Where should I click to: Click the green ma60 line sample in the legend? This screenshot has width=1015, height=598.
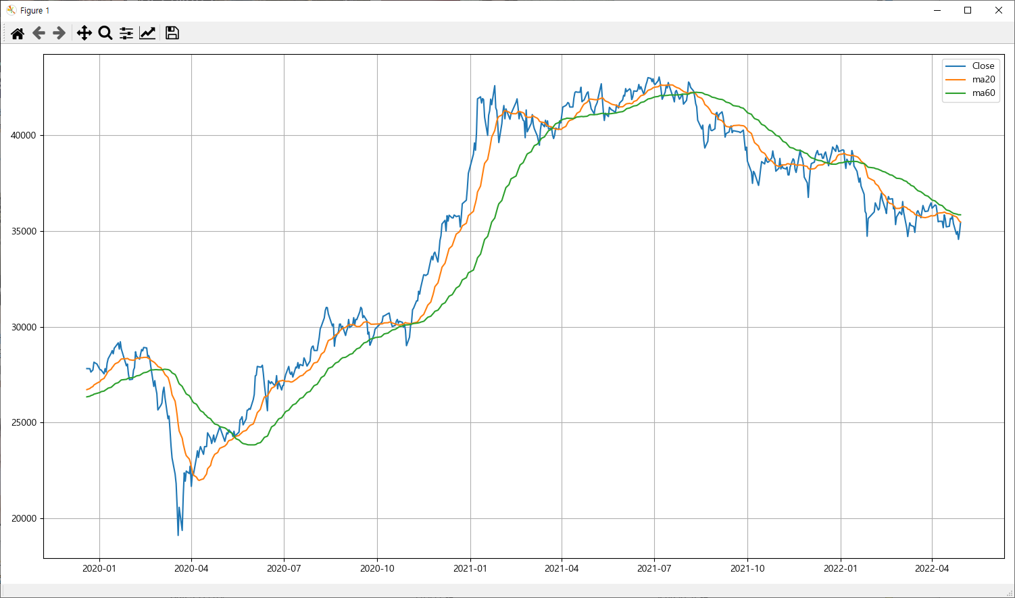tap(956, 93)
